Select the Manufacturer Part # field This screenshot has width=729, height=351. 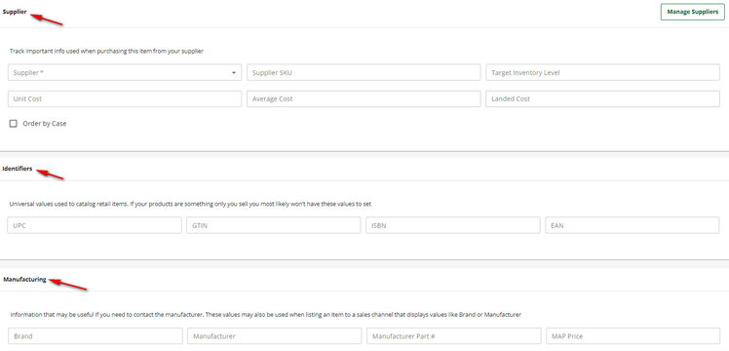(x=454, y=336)
